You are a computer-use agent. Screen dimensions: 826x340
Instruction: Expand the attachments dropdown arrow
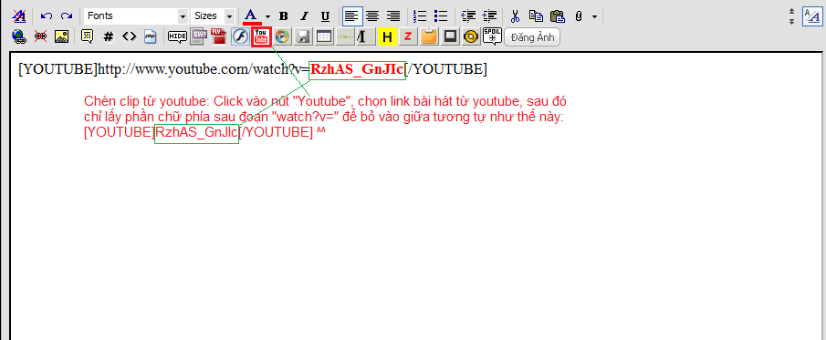[x=595, y=16]
